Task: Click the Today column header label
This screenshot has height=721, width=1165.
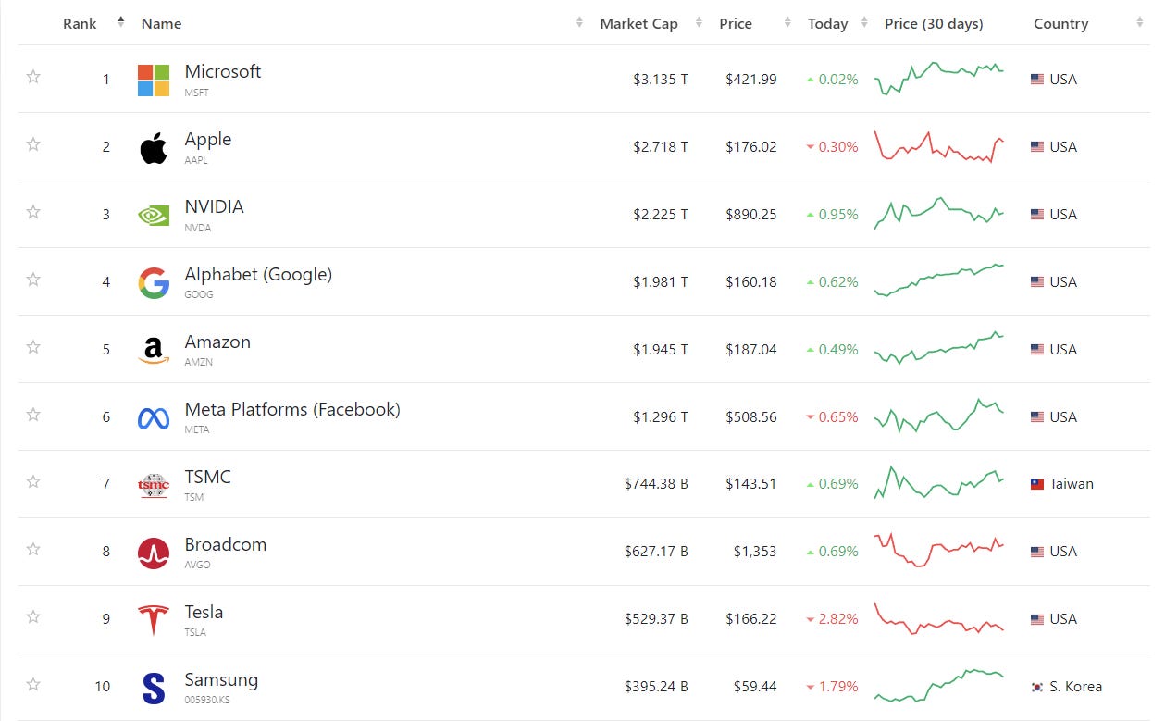Action: pos(827,24)
